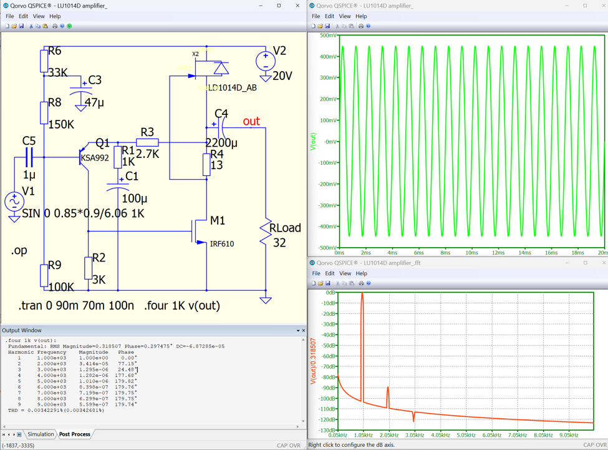
Task: Open Edit menu in FFT window
Action: tap(330, 273)
